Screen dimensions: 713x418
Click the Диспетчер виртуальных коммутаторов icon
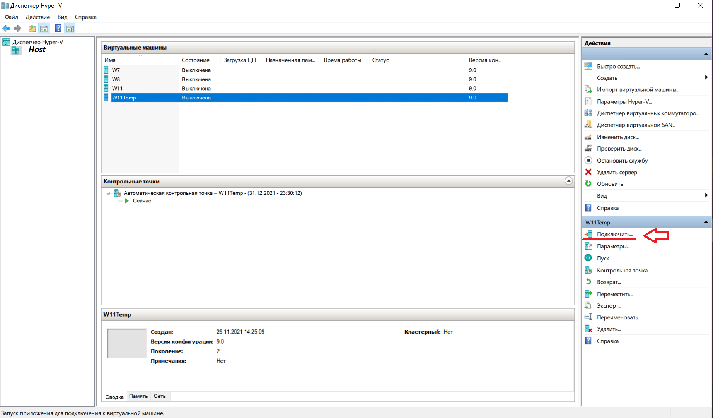point(588,113)
